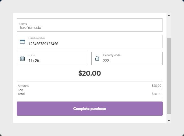Click the Security code label text
184x136 pixels.
[x=112, y=55]
